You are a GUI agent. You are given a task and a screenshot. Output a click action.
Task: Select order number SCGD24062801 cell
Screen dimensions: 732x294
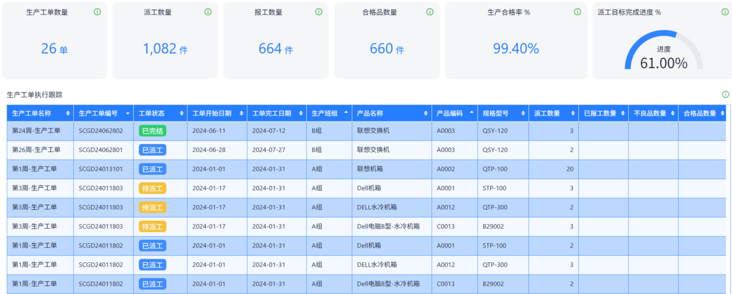point(101,149)
